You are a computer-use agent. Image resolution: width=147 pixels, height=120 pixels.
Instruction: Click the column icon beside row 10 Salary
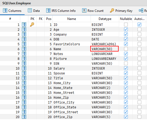[24, 68]
